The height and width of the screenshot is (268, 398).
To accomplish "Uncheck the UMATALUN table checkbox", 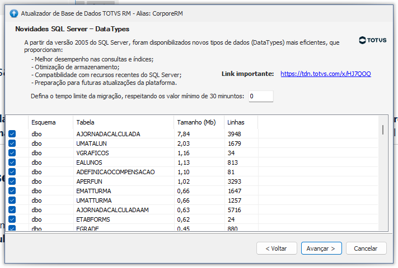I will click(x=12, y=143).
